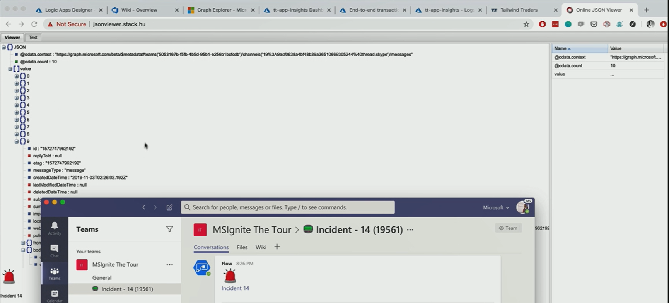Open Chat in Teams sidebar
The height and width of the screenshot is (303, 669).
pyautogui.click(x=55, y=251)
